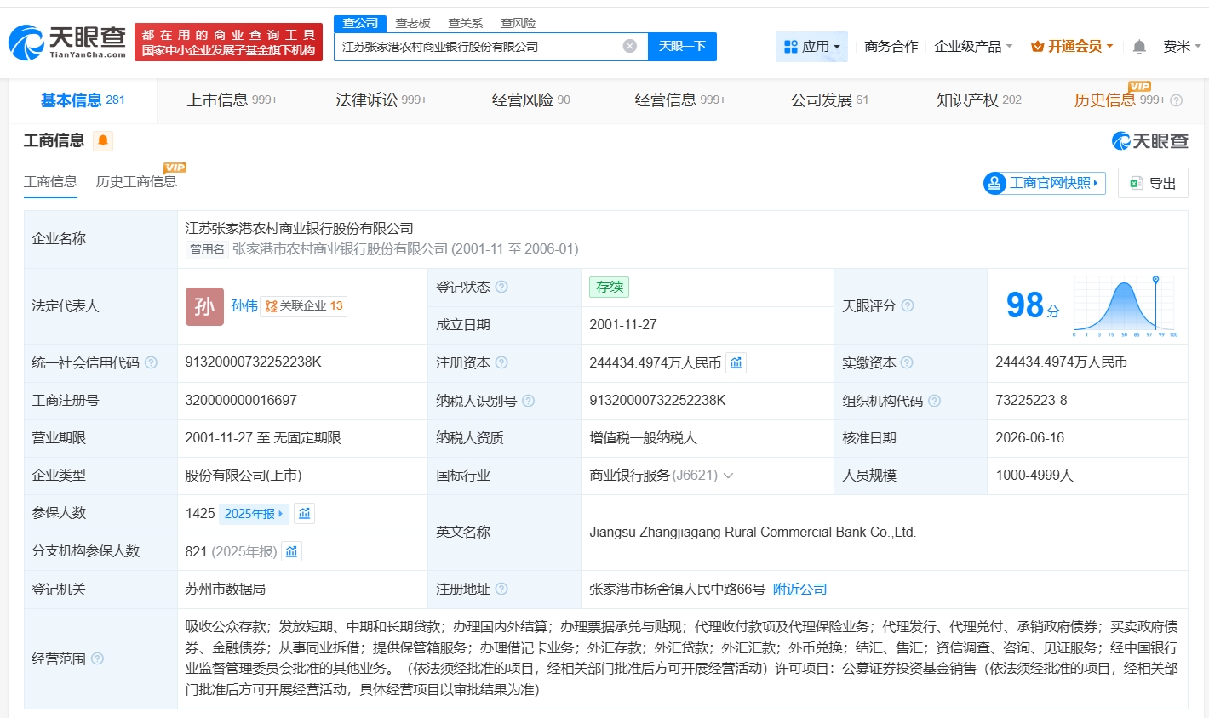This screenshot has height=718, width=1209.
Task: Click the help icon next to 组织机构代码
Action: pyautogui.click(x=934, y=401)
